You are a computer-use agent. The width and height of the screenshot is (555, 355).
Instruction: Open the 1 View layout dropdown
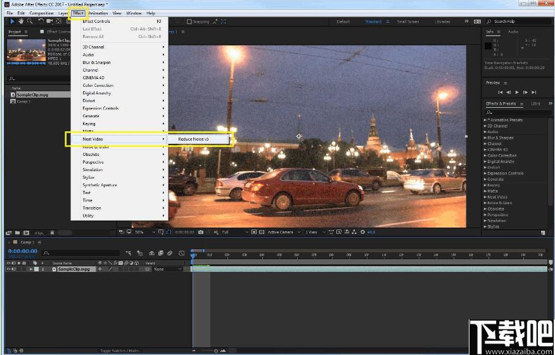click(315, 232)
